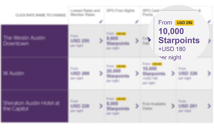The image size is (214, 133).
Task: Click the yellow USD 250 badge in magnifier
Action: tap(185, 23)
